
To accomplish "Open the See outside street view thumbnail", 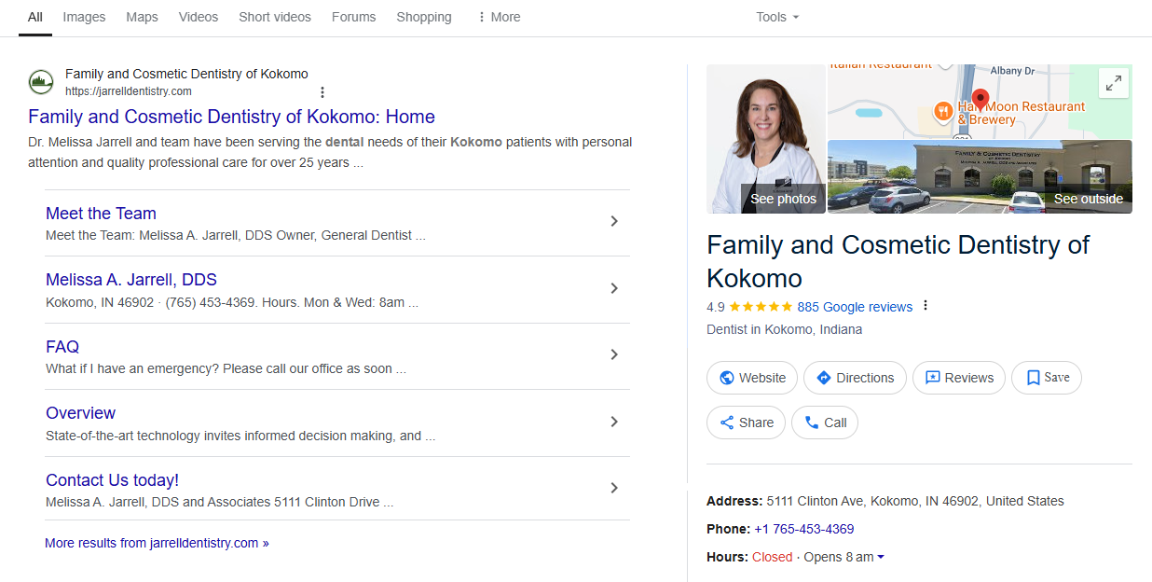I will click(x=980, y=177).
